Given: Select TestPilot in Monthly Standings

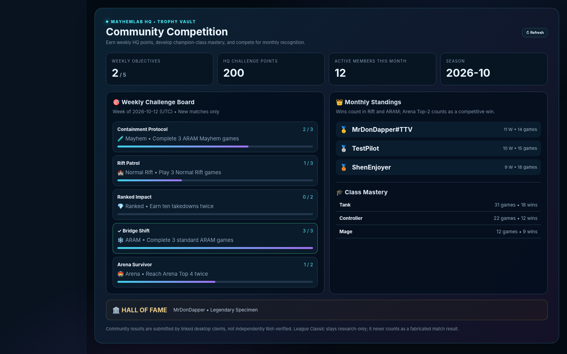Looking at the screenshot, I should tap(438, 148).
